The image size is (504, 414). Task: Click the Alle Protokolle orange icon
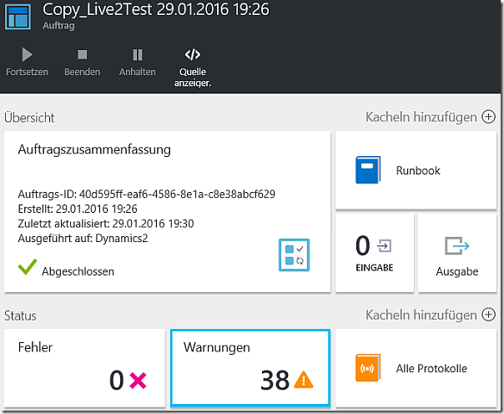(368, 368)
